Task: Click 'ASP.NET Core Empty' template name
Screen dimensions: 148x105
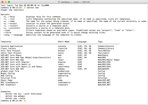Action: (x=11, y=55)
